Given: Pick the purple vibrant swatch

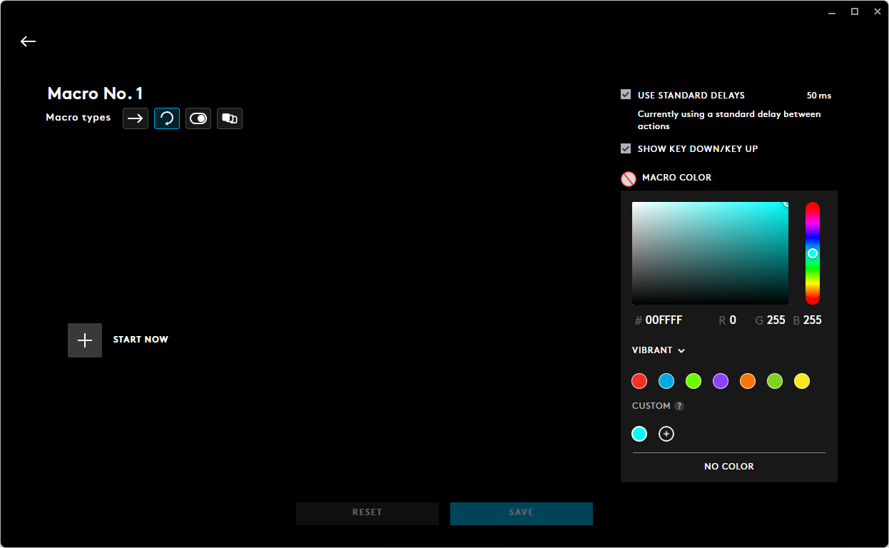Looking at the screenshot, I should point(721,381).
